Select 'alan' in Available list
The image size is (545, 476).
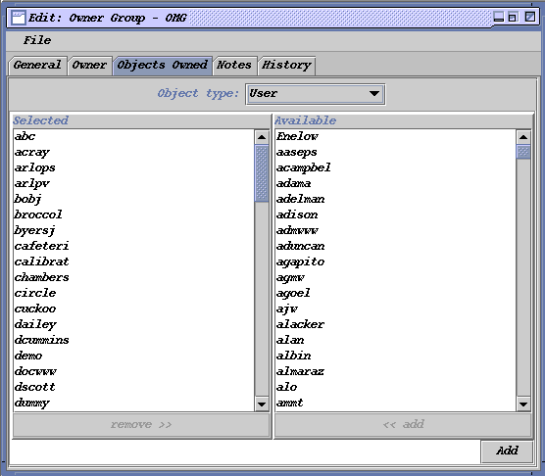coord(396,340)
